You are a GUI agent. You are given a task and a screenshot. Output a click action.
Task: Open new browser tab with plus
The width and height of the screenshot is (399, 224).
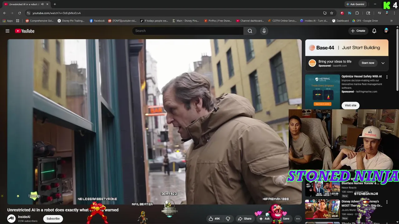point(55,4)
